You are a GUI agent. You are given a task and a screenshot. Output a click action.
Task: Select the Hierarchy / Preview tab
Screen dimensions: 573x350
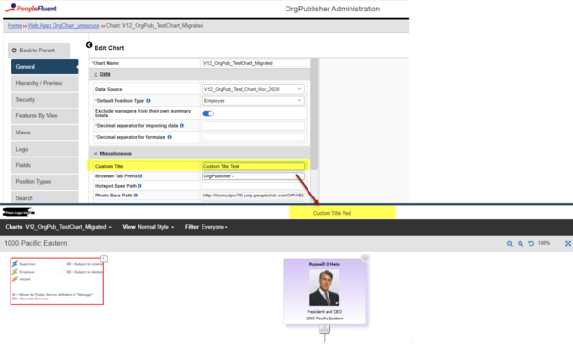tap(45, 83)
